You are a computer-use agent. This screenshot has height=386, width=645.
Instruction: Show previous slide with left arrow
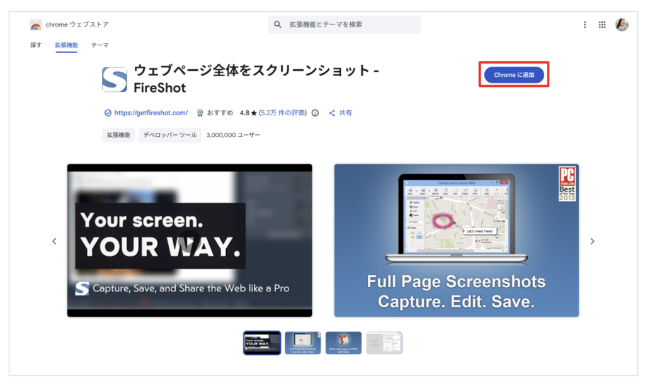point(54,241)
